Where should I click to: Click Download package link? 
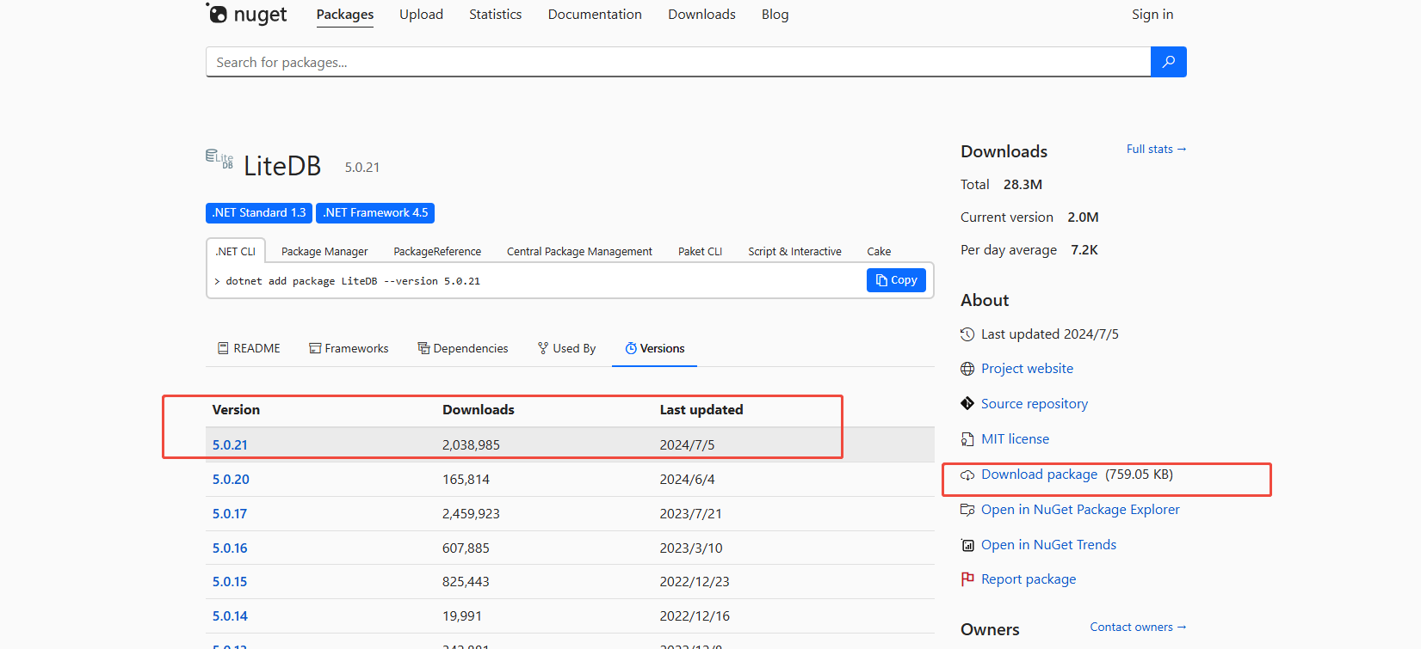click(1039, 475)
